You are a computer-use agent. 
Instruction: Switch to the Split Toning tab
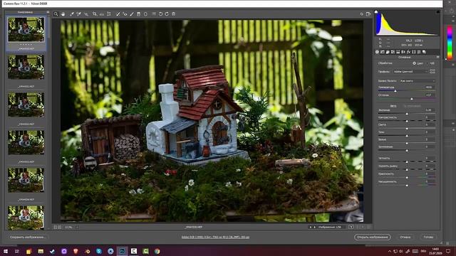[398, 52]
